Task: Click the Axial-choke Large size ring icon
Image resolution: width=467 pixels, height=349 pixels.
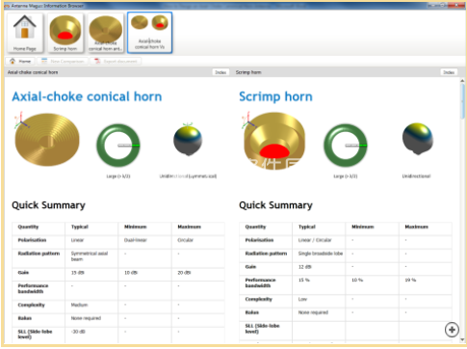Action: click(x=118, y=145)
